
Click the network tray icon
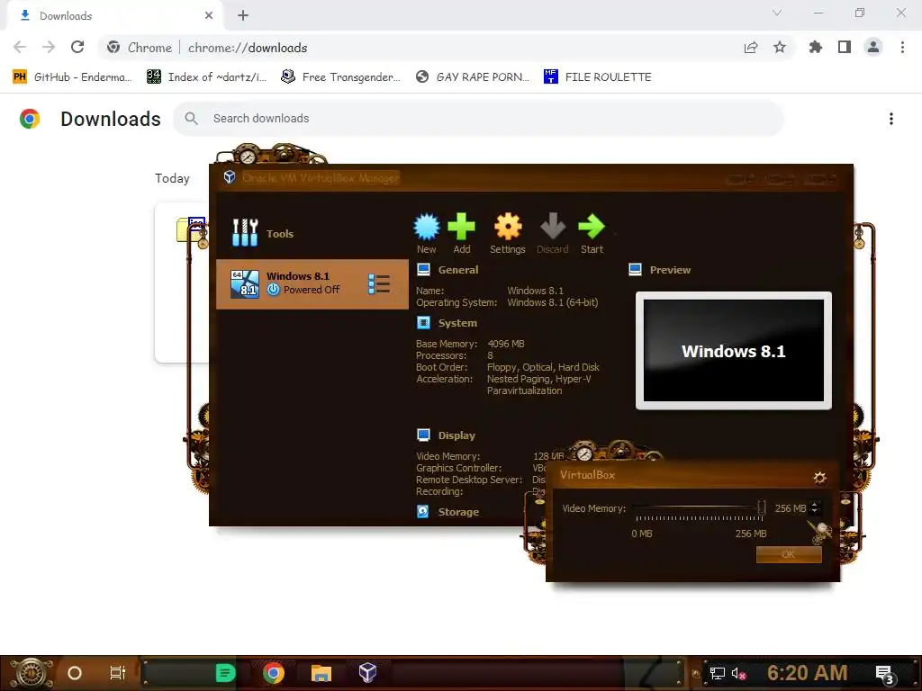[x=717, y=673]
